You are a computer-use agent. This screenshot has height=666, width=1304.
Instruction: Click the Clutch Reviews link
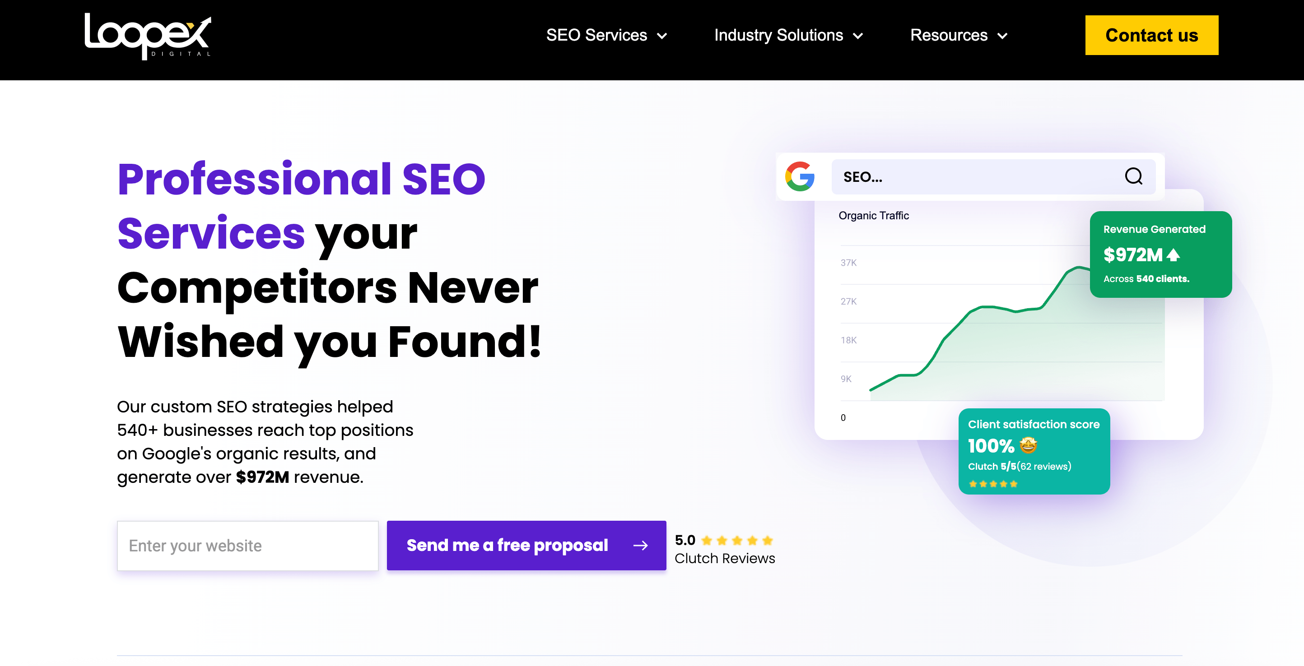[724, 558]
